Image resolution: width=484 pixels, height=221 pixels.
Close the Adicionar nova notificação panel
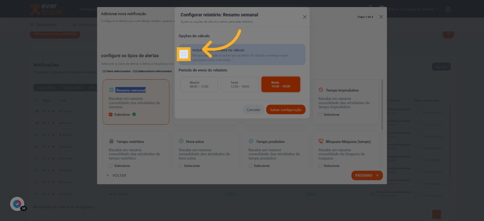pos(381,17)
